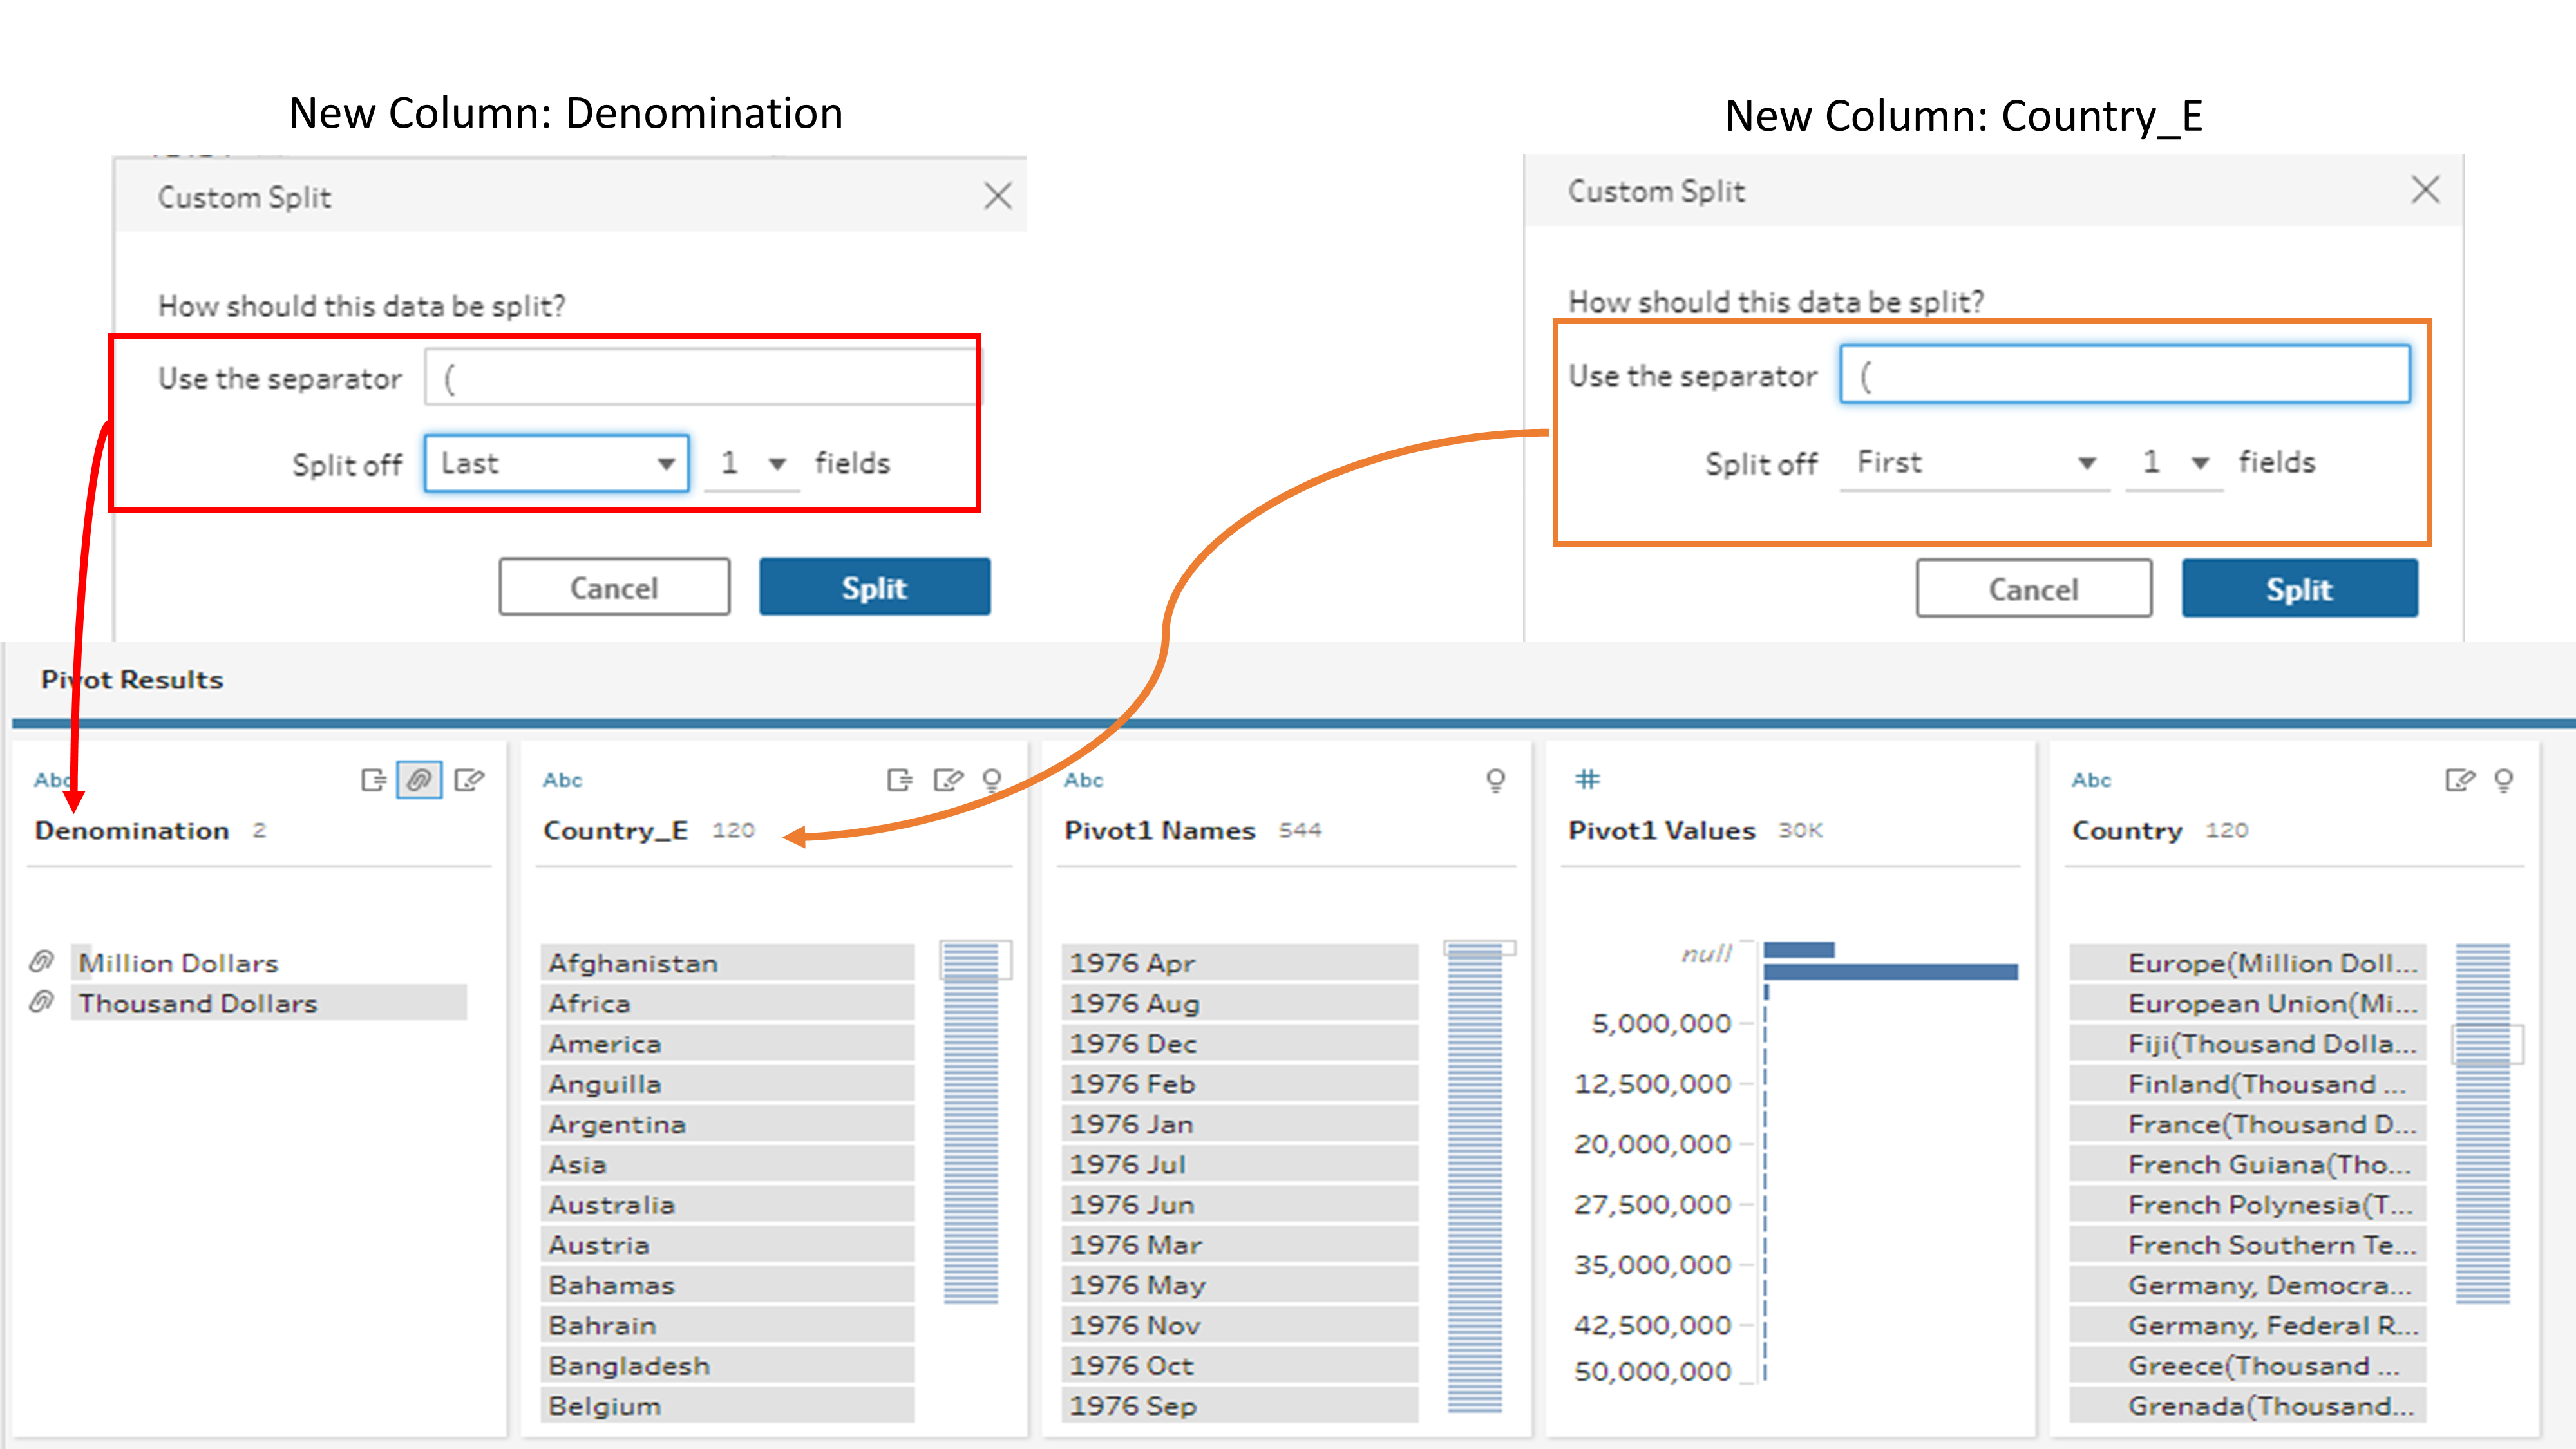Select Bangladesh in the Country_E list
This screenshot has height=1449, width=2576.
728,1365
